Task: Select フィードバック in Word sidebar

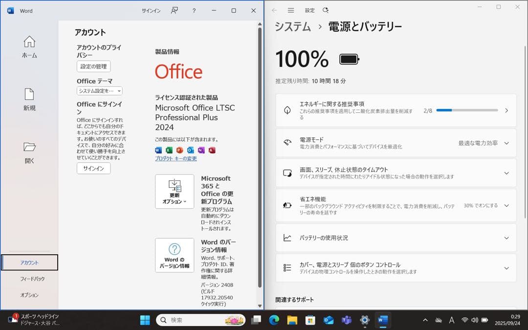Action: 32,279
